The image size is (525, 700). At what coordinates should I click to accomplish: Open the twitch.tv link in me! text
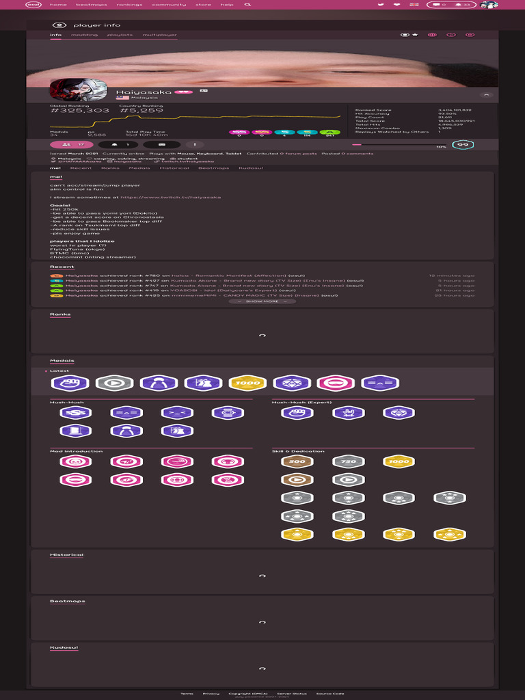[x=170, y=197]
